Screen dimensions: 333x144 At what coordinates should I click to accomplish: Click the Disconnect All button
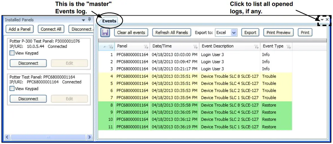click(81, 29)
